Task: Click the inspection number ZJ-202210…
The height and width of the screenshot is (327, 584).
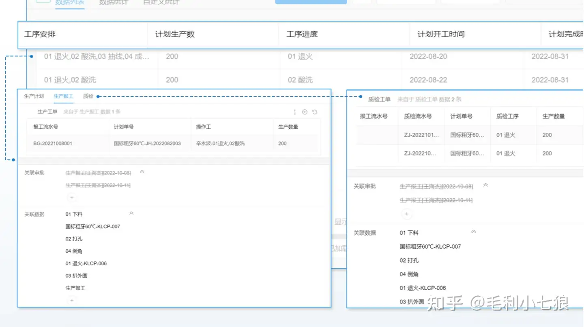Action: pos(420,153)
